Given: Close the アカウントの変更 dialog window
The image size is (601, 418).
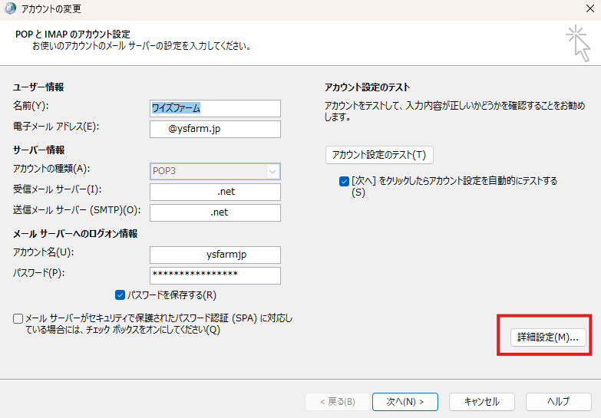Looking at the screenshot, I should [587, 9].
